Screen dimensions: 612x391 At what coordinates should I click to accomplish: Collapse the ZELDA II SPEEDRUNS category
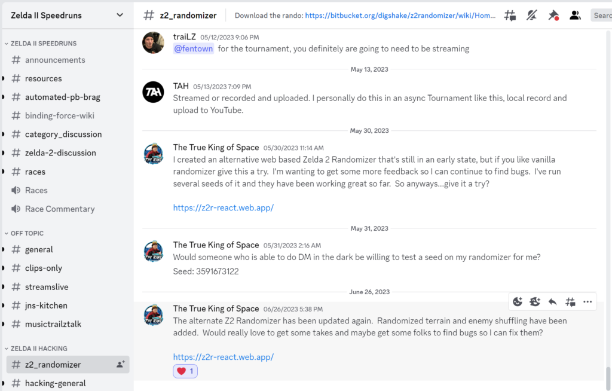tap(39, 44)
